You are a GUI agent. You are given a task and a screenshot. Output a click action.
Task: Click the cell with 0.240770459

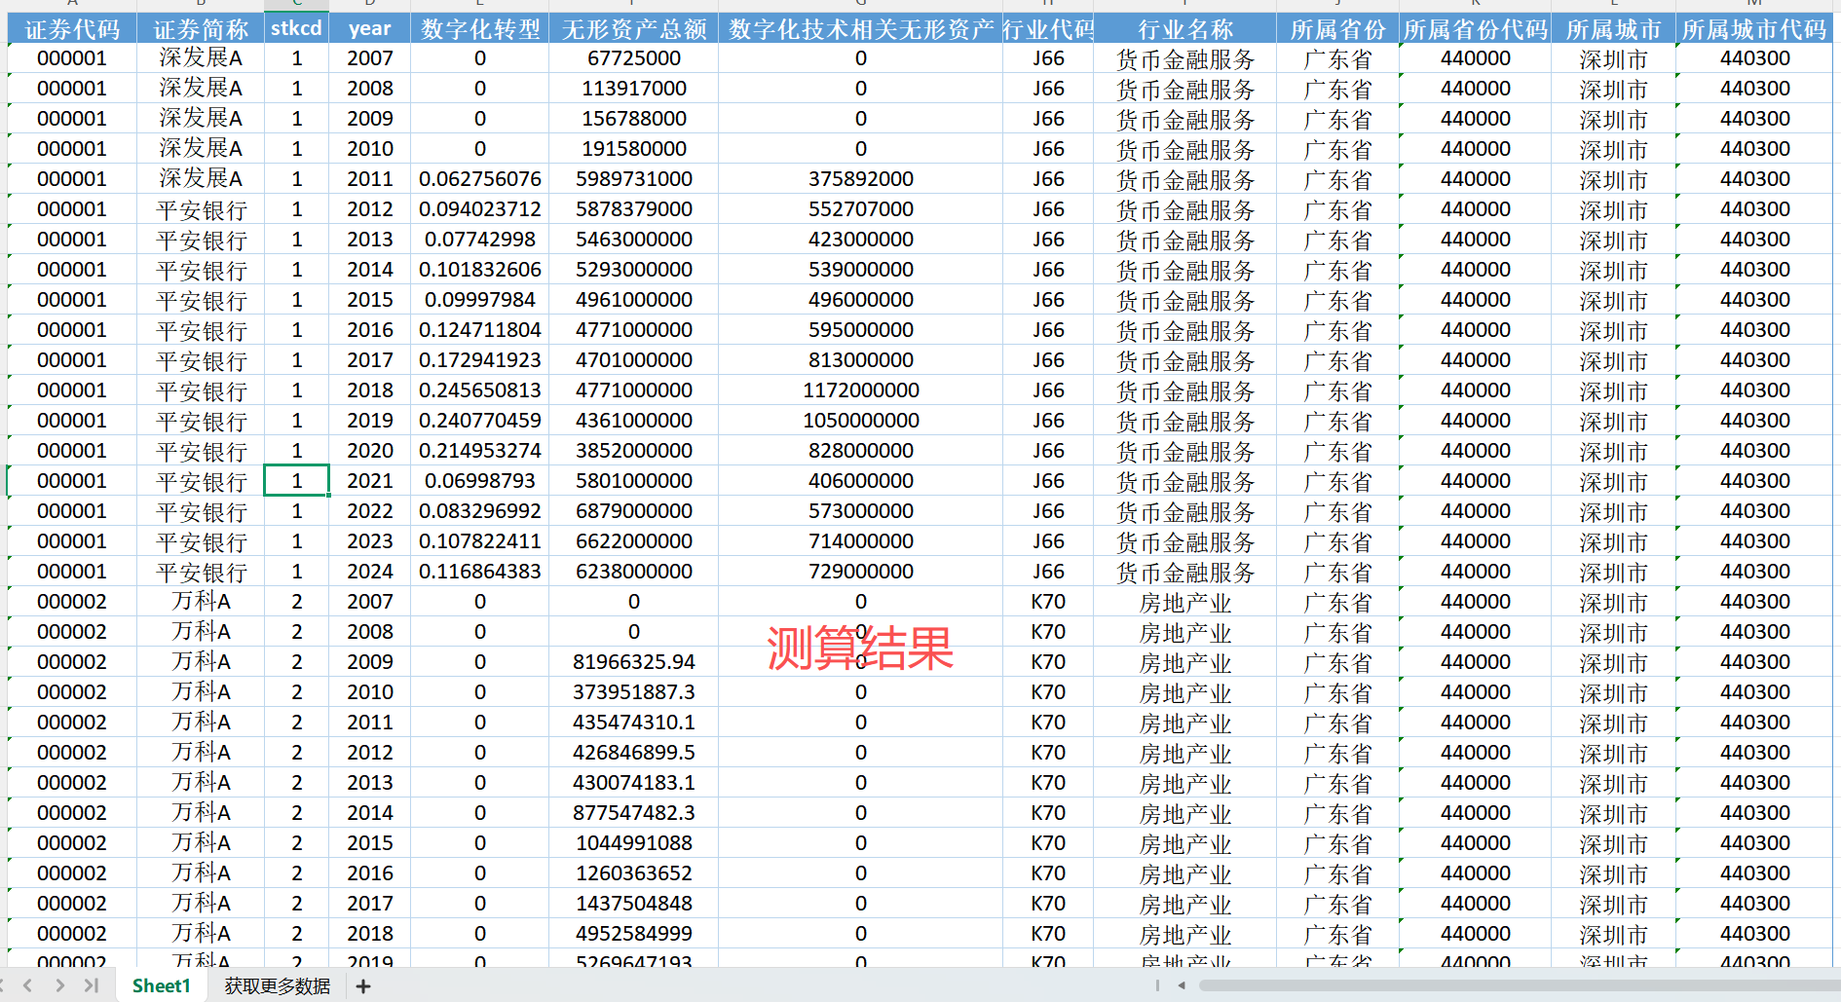480,421
